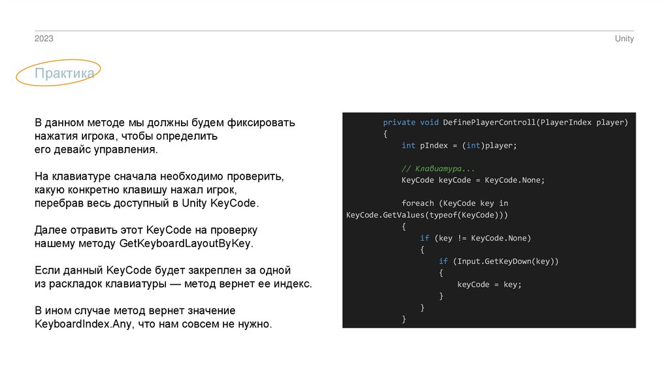Click the green "// Клавиатура..." code comment
Image resolution: width=669 pixels, height=375 pixels.
[438, 169]
